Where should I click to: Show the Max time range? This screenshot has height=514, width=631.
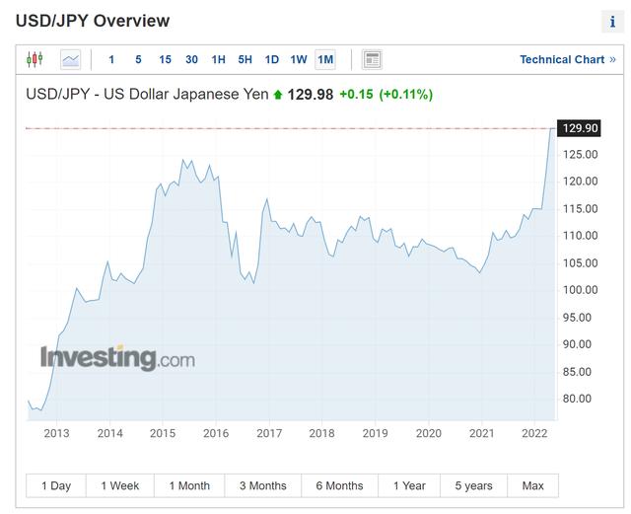532,485
